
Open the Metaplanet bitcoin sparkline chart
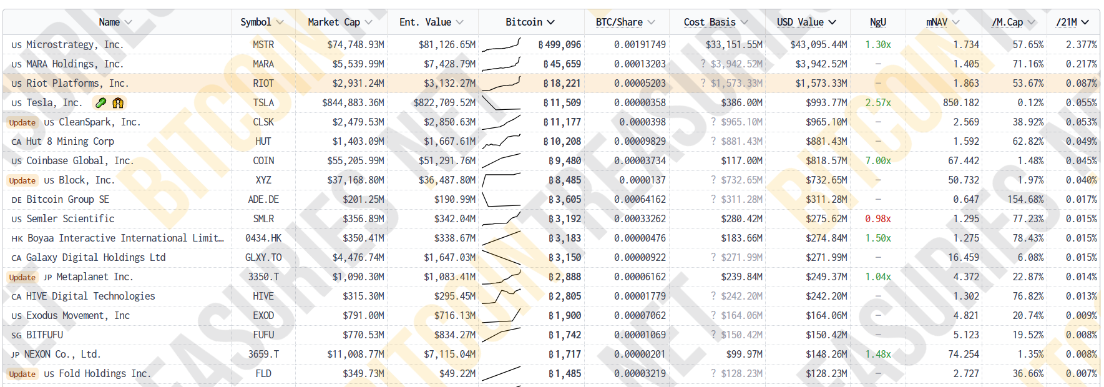[501, 277]
